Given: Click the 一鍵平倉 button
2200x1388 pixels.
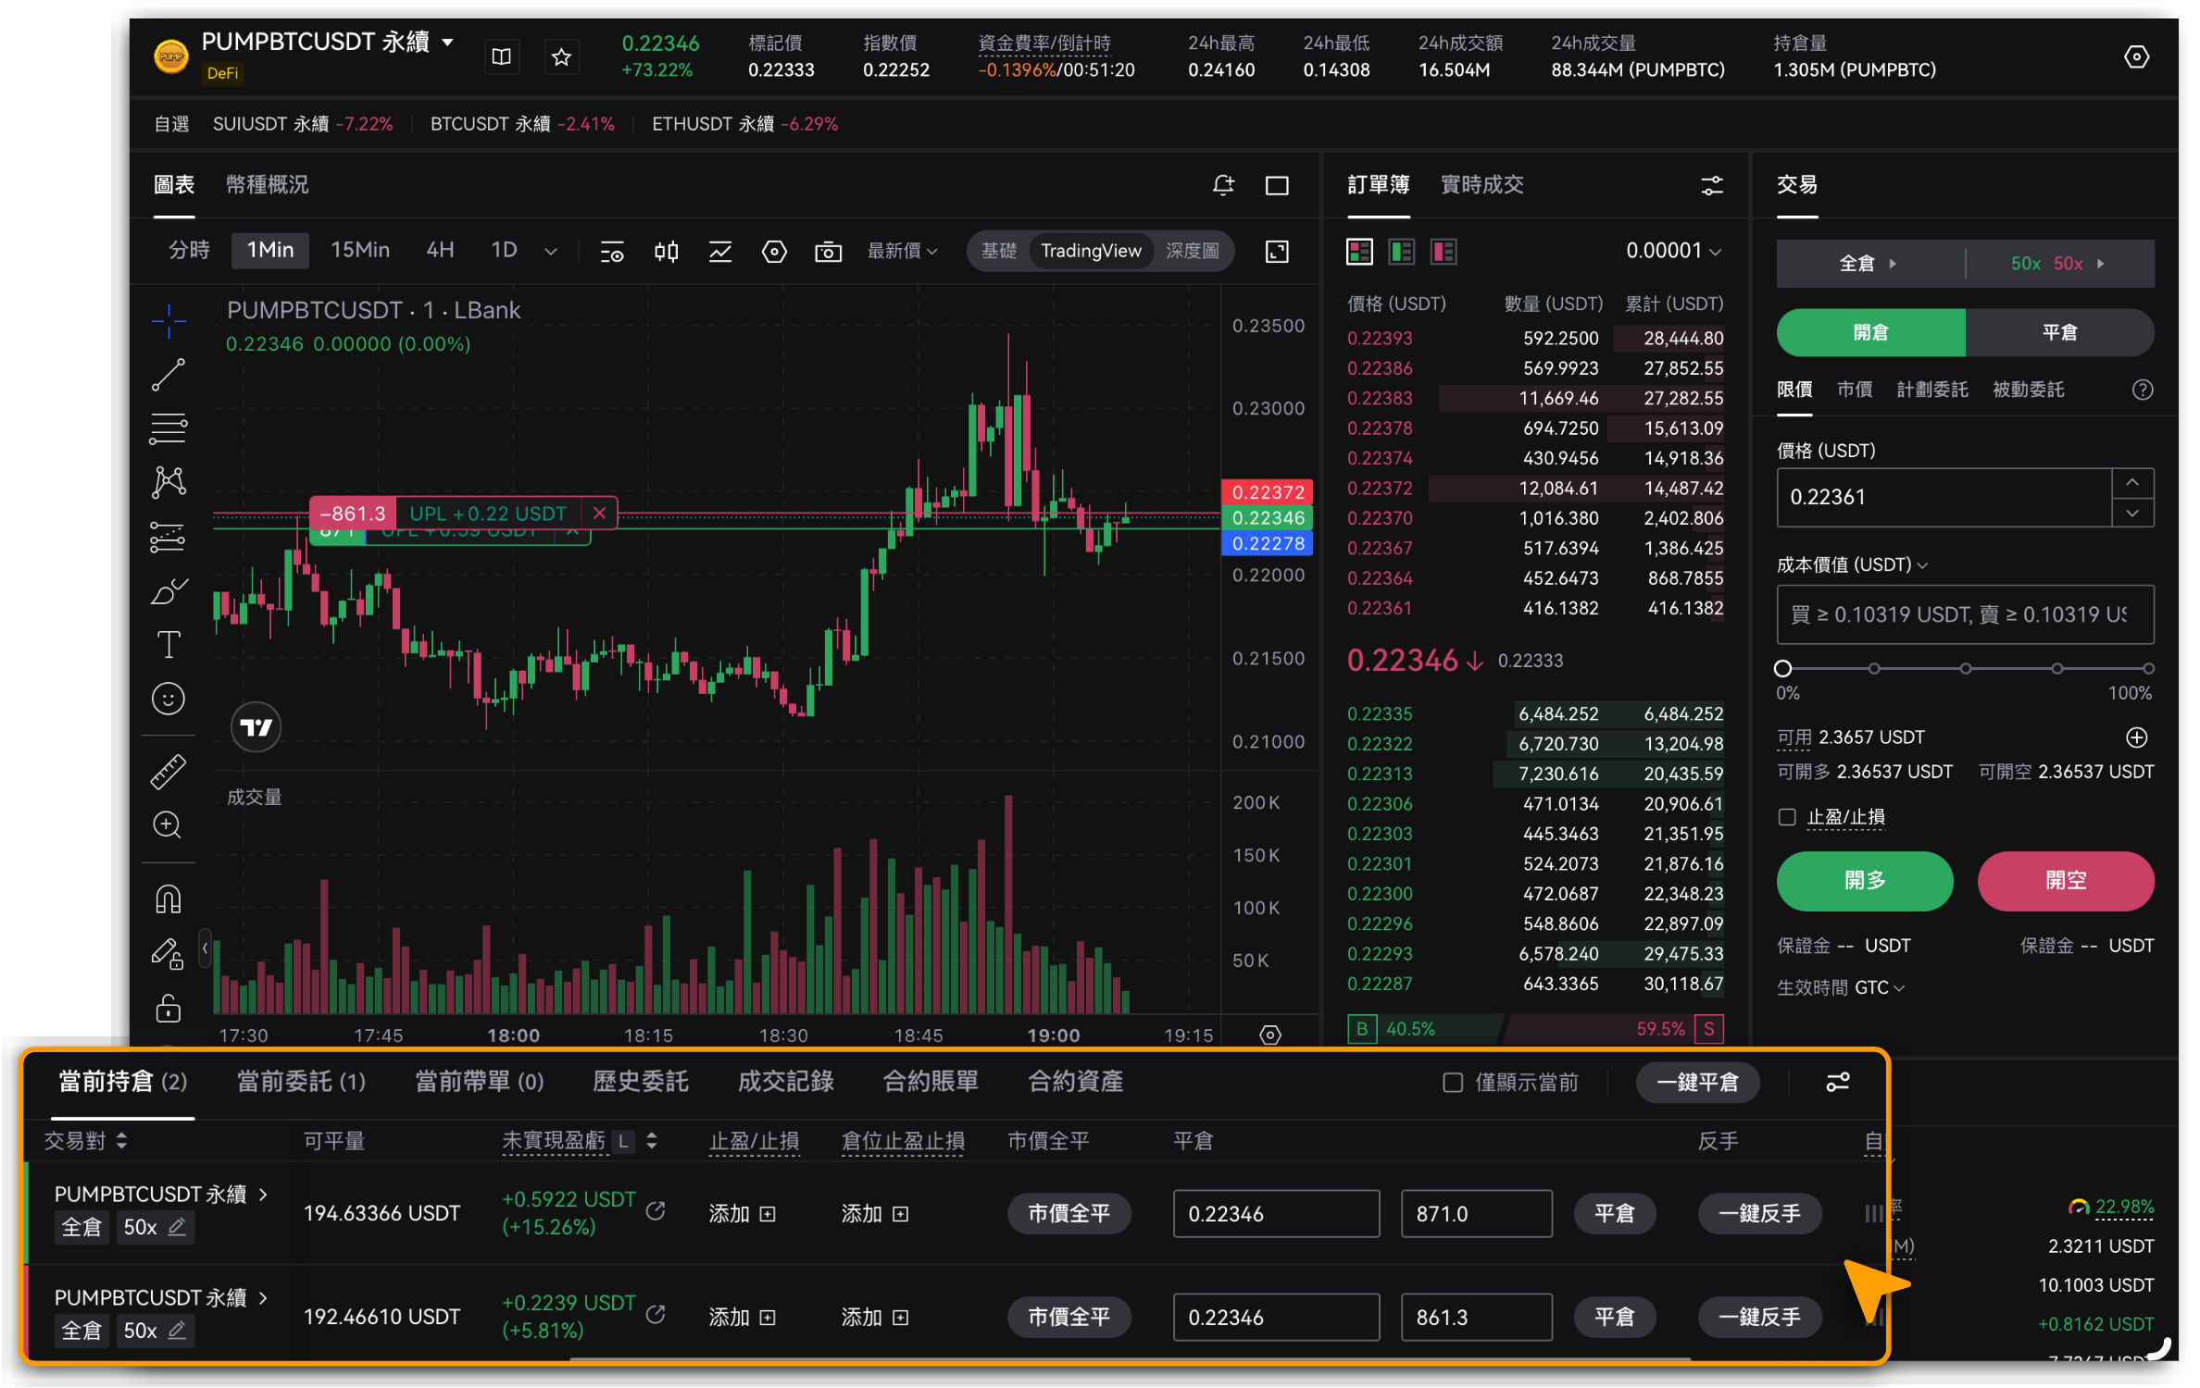Looking at the screenshot, I should click(x=1697, y=1082).
